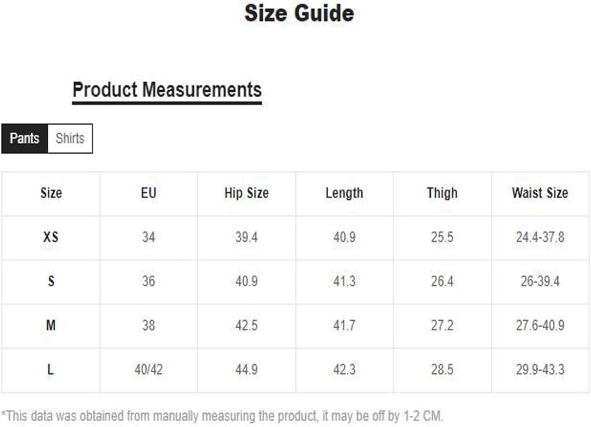Select the Thigh column header
Image resolution: width=591 pixels, height=427 pixels.
pyautogui.click(x=442, y=193)
